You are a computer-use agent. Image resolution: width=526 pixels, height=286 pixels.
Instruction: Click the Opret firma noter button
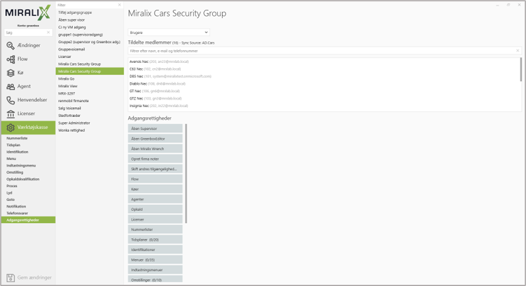[155, 159]
